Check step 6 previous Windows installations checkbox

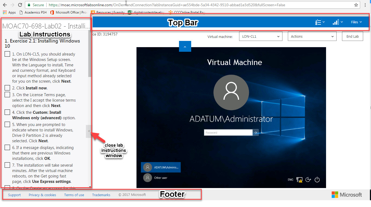coord(8,147)
